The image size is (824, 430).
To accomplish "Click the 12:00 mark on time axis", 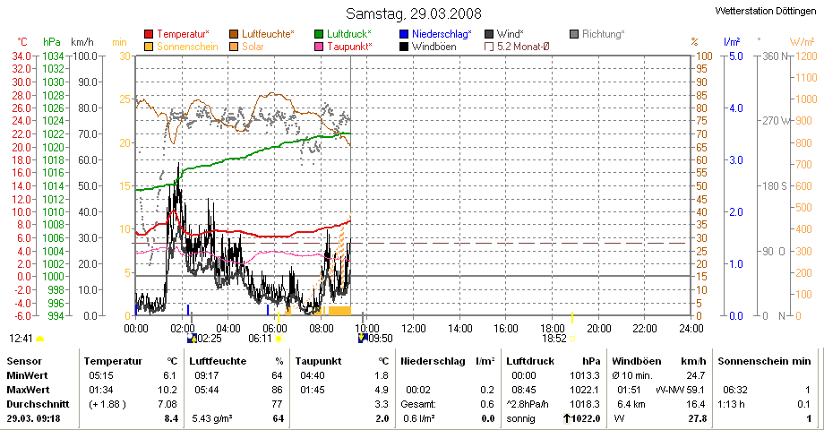I will pos(413,329).
